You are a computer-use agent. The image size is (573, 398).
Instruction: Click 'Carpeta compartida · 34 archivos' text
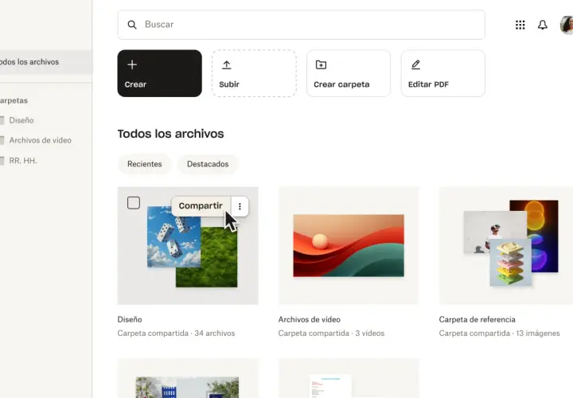pos(176,334)
